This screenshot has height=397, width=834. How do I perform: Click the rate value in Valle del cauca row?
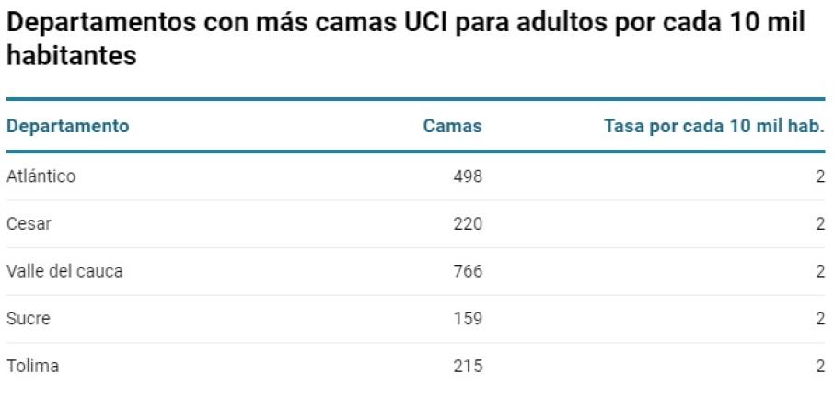[x=819, y=271]
